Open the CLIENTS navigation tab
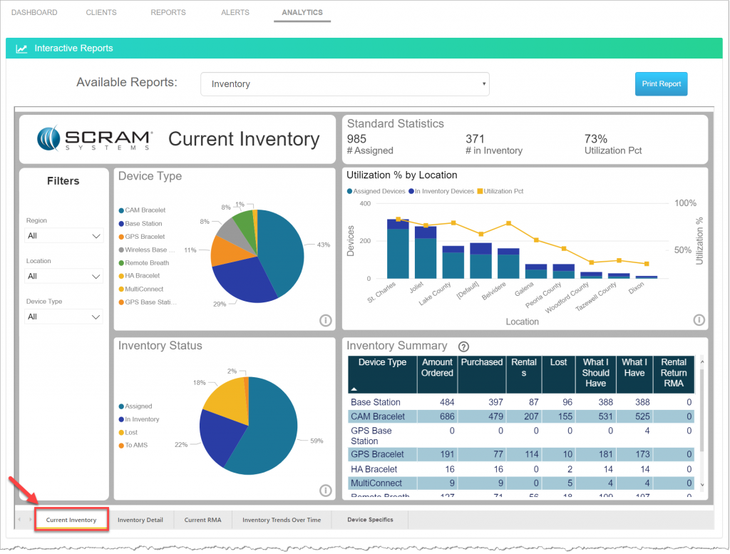The width and height of the screenshot is (730, 554). (101, 12)
